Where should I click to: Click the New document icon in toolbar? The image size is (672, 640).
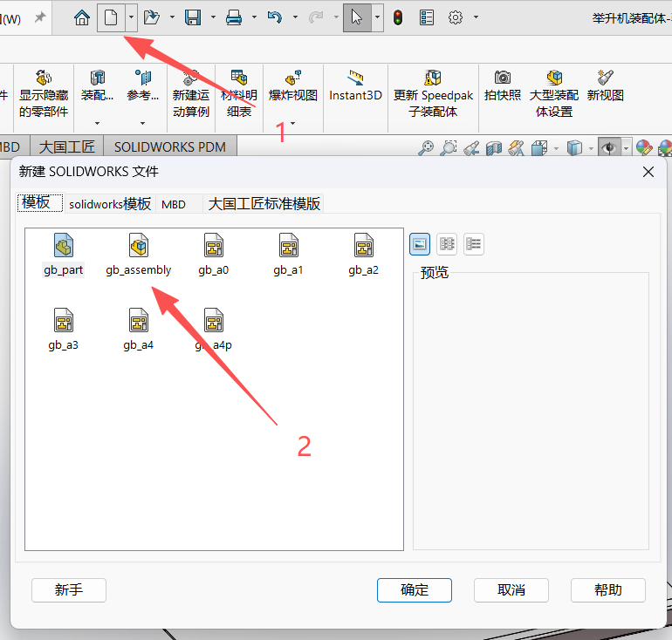[x=111, y=17]
